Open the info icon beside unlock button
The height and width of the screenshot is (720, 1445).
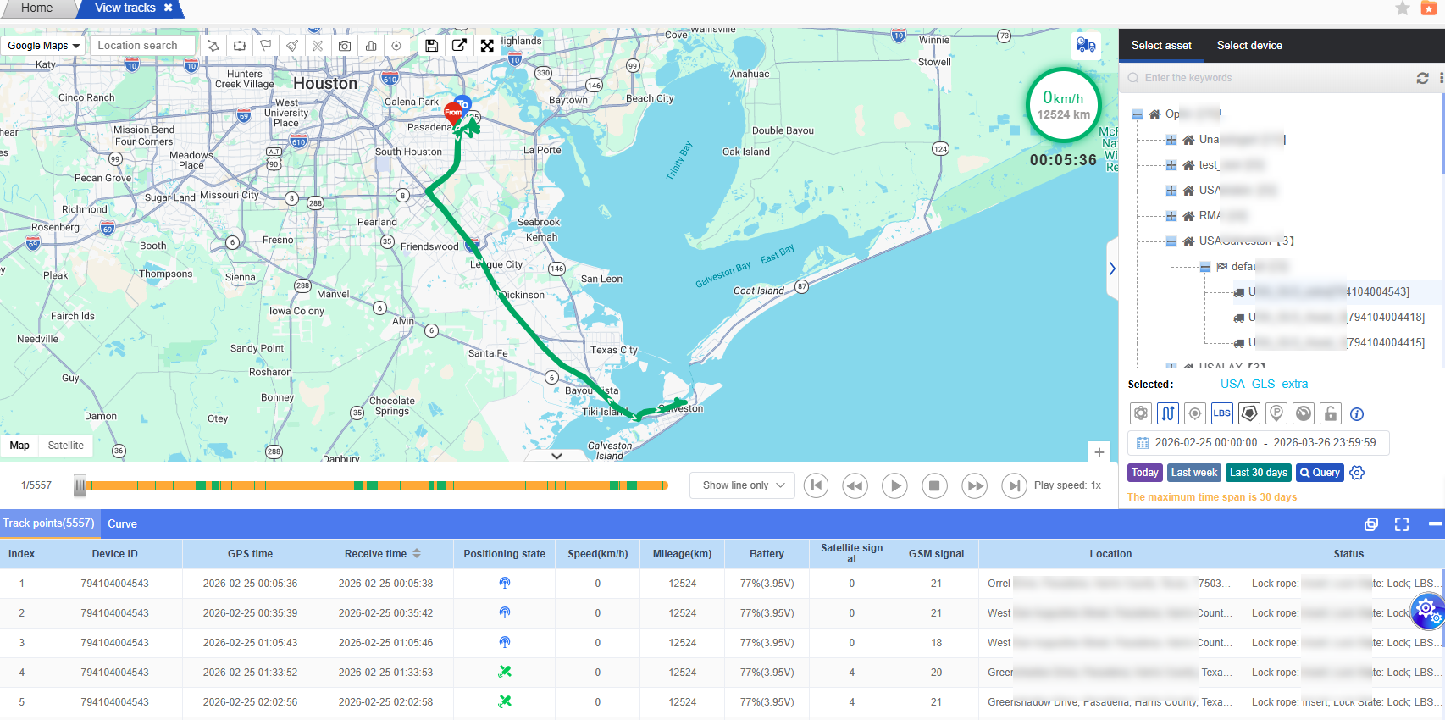pyautogui.click(x=1357, y=414)
